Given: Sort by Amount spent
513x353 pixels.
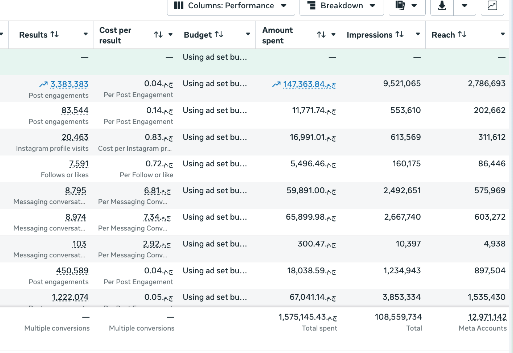Looking at the screenshot, I should 321,35.
